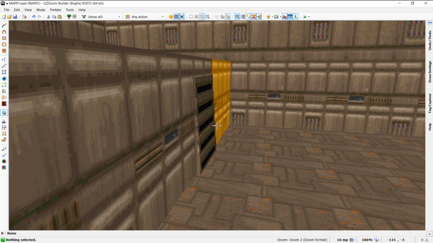Viewport: 433px width, 243px height.
Task: Toggle the sky rendering button
Action: click(290, 17)
